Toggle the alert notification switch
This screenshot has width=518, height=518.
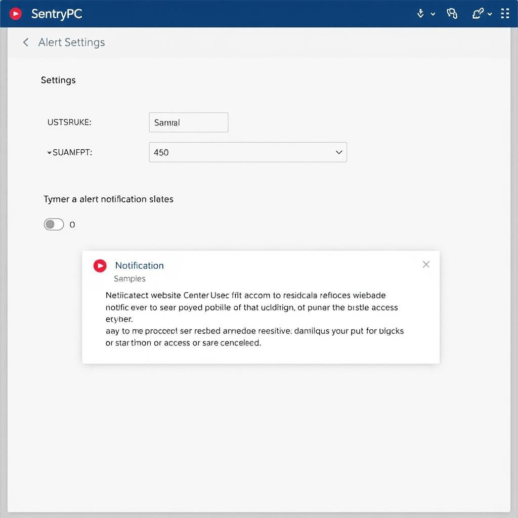point(54,224)
